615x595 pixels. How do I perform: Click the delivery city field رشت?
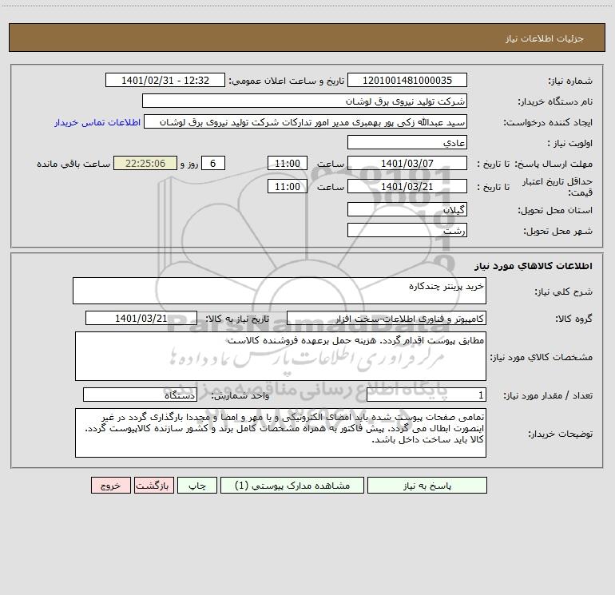click(407, 230)
